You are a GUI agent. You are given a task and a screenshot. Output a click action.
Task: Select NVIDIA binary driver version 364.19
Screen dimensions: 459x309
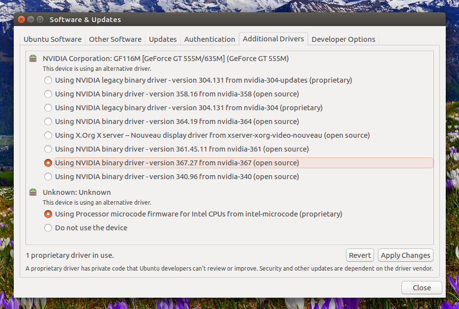(x=48, y=122)
